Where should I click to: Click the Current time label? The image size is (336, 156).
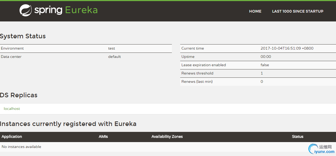tap(193, 48)
